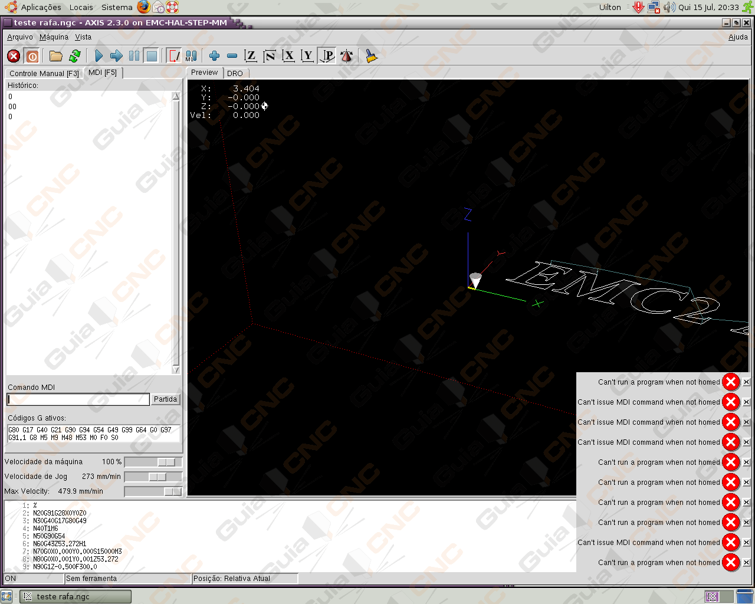
Task: Toggle optional pause M1
Action: click(191, 56)
